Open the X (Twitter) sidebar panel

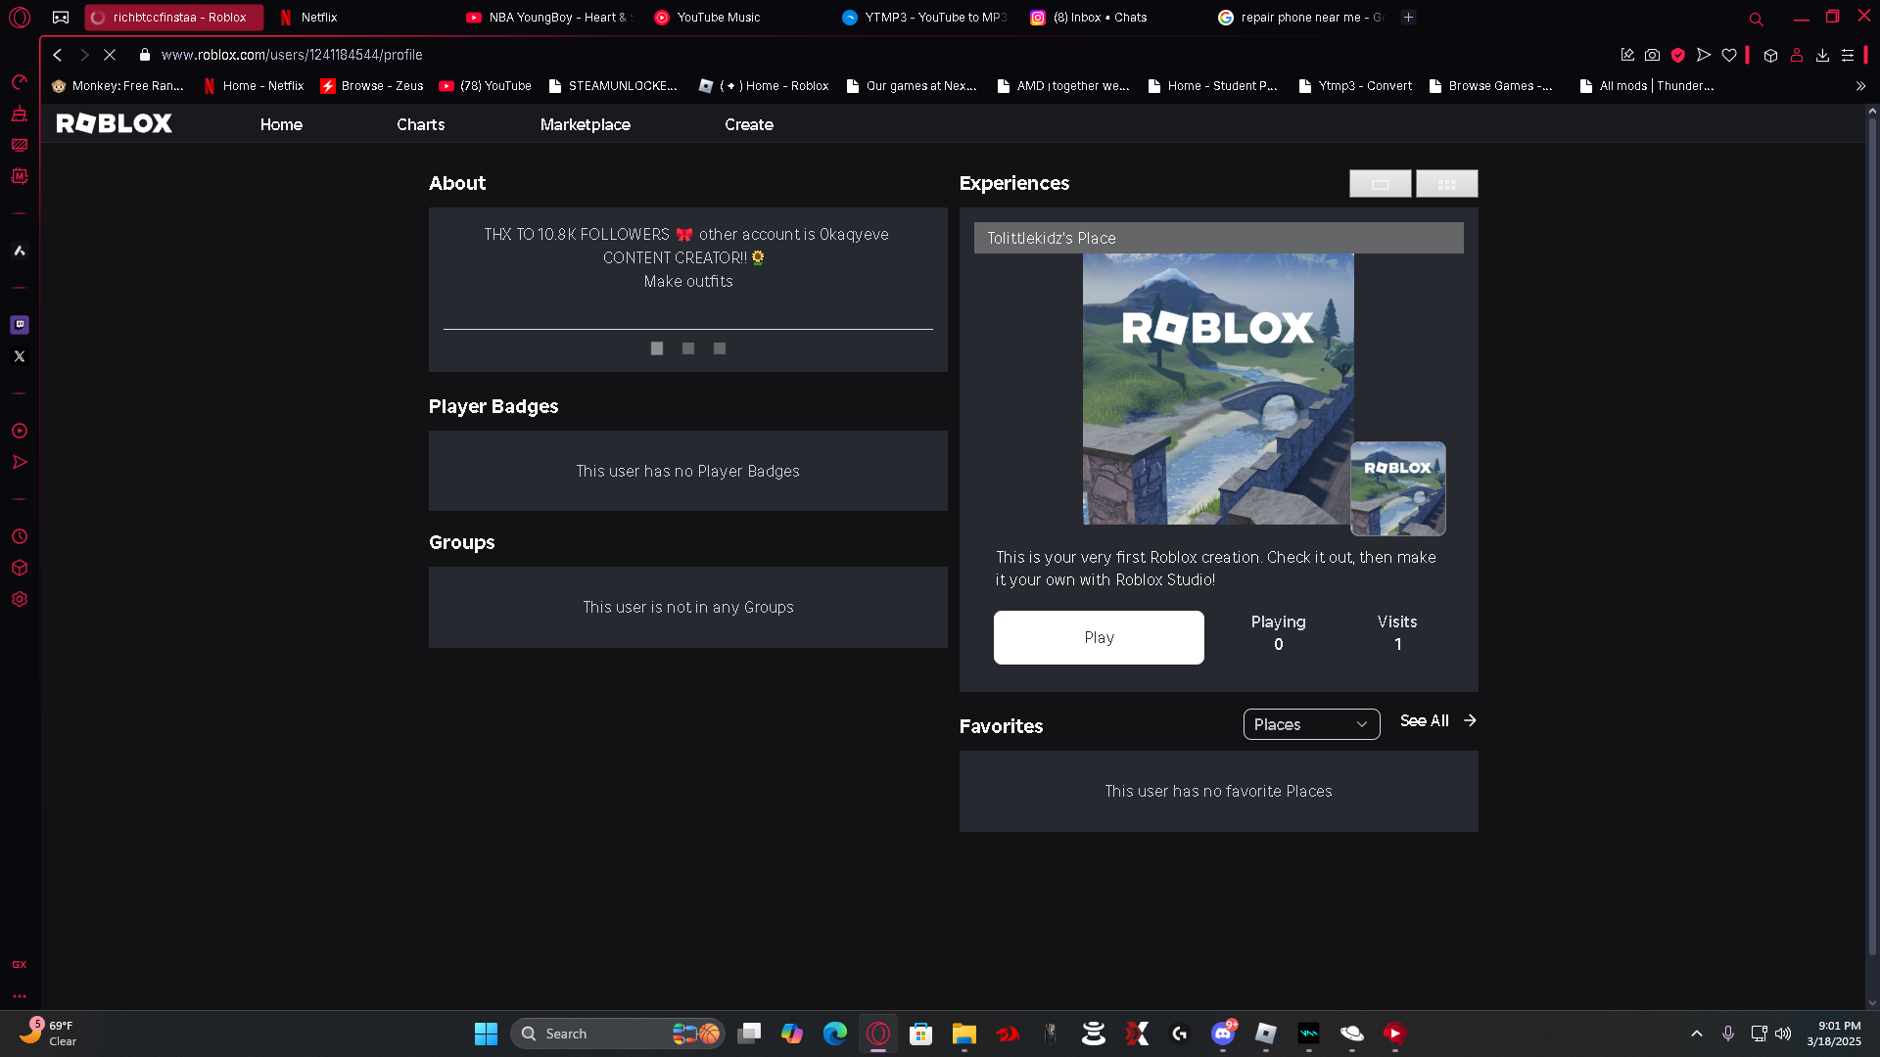point(20,356)
